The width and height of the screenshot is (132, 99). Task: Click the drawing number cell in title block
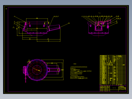[122, 87]
